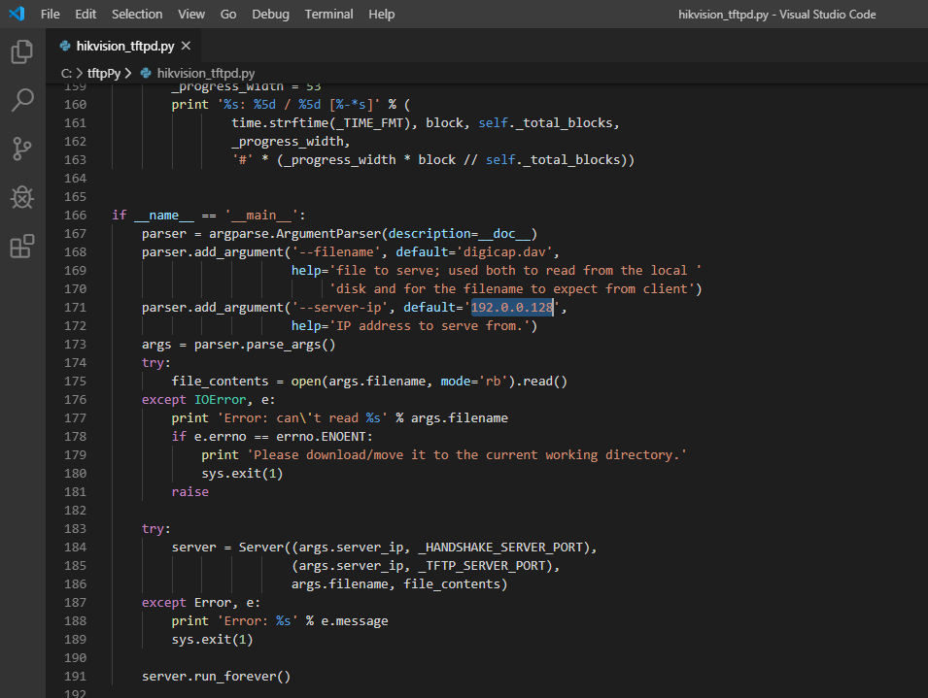The image size is (928, 698).
Task: Open the Search panel icon
Action: (21, 100)
